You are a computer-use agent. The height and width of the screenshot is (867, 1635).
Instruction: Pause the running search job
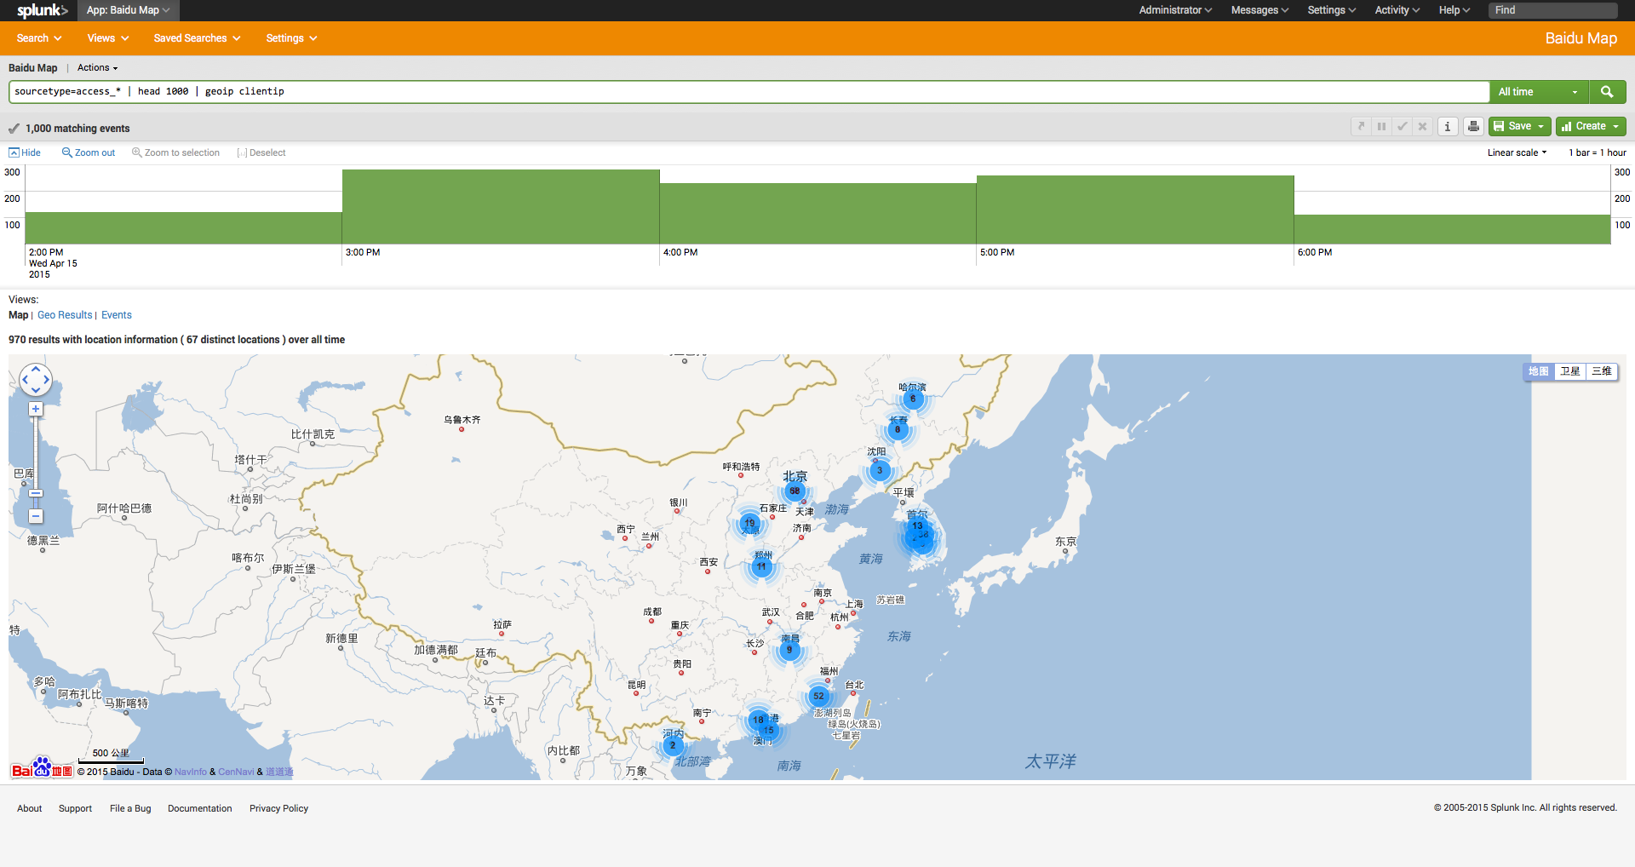click(x=1381, y=126)
